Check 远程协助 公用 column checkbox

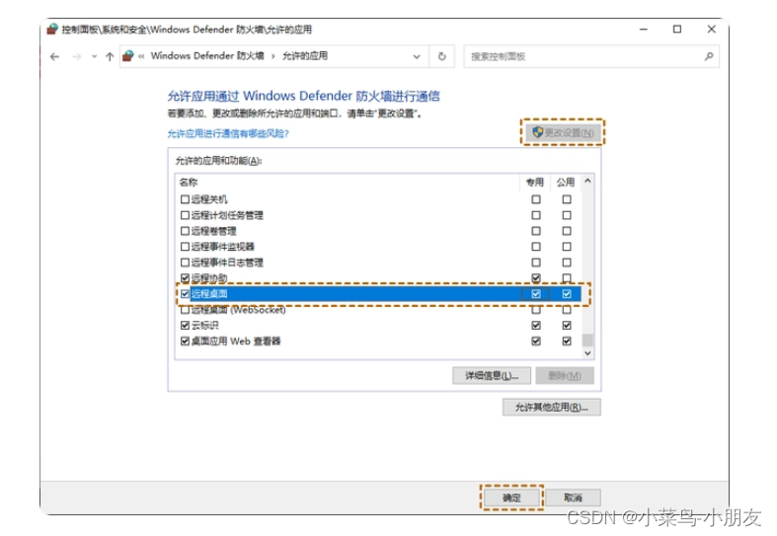tap(567, 278)
